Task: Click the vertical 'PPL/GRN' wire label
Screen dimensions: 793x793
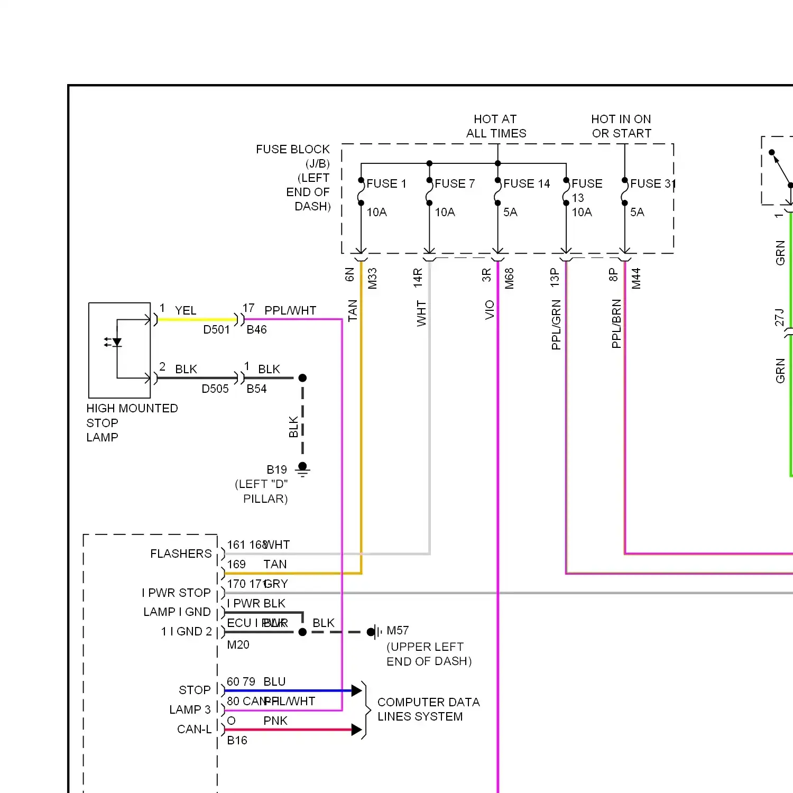Action: click(x=556, y=325)
